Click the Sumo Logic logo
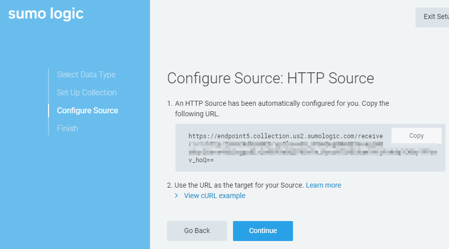This screenshot has height=249, width=449. click(x=46, y=14)
